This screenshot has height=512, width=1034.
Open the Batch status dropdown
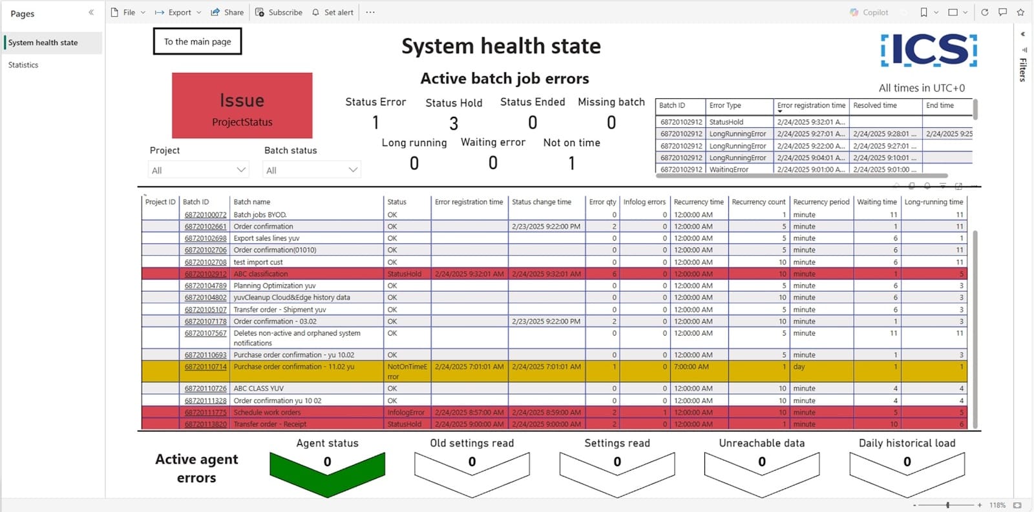tap(311, 170)
